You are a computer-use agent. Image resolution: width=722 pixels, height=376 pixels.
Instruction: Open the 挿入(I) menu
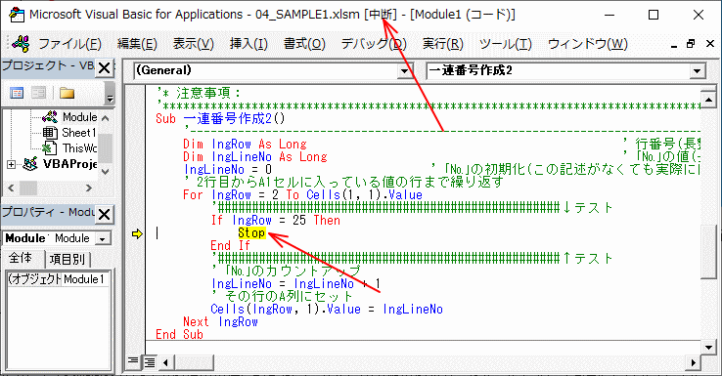248,44
